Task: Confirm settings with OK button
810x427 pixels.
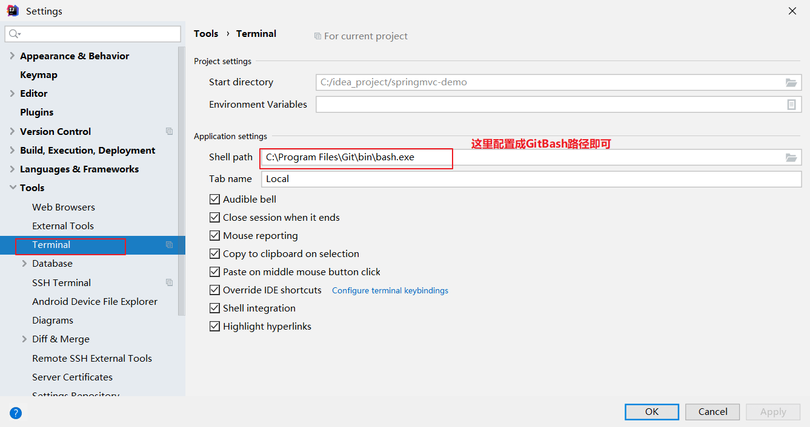Action: [652, 412]
